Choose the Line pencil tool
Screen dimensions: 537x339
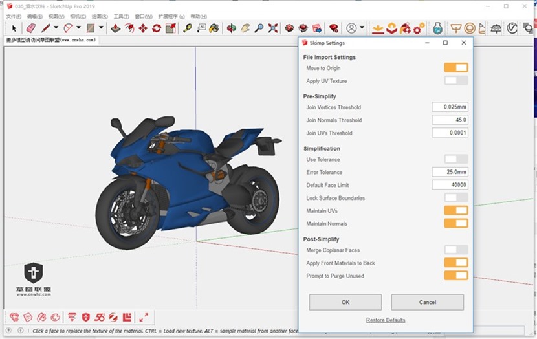click(x=45, y=28)
